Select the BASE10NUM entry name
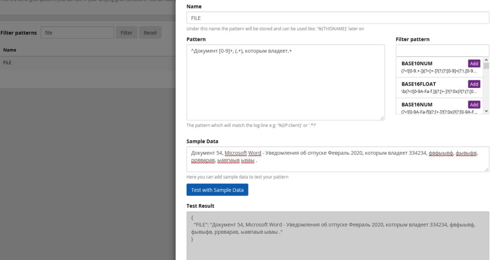Viewport: 497px width, 260px height. tap(417, 64)
